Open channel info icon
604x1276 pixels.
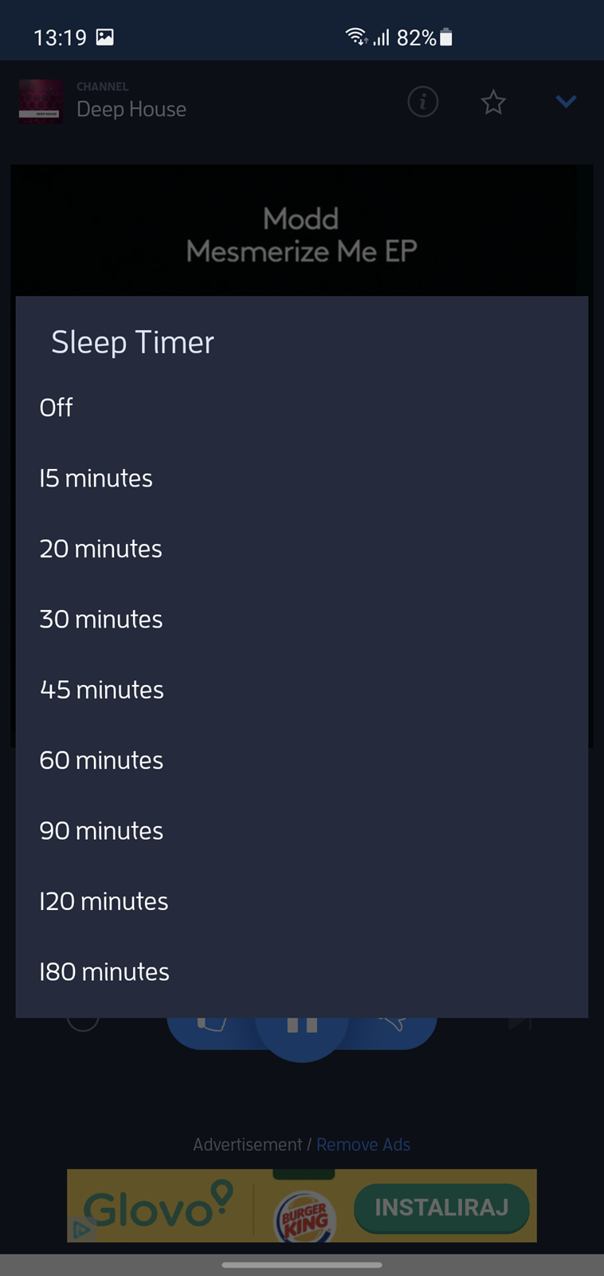point(423,102)
